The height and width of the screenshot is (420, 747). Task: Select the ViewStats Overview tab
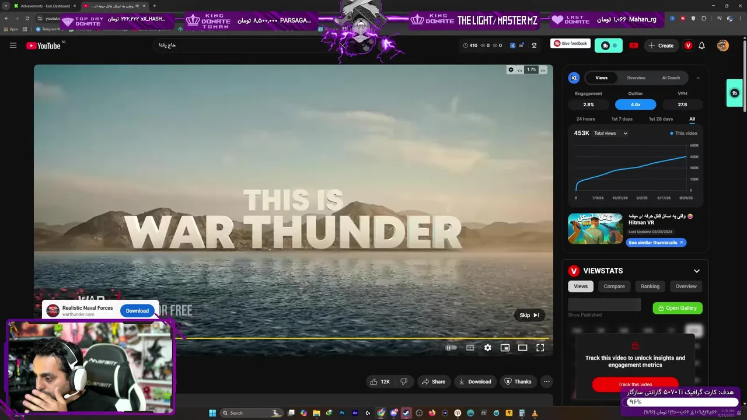[686, 286]
